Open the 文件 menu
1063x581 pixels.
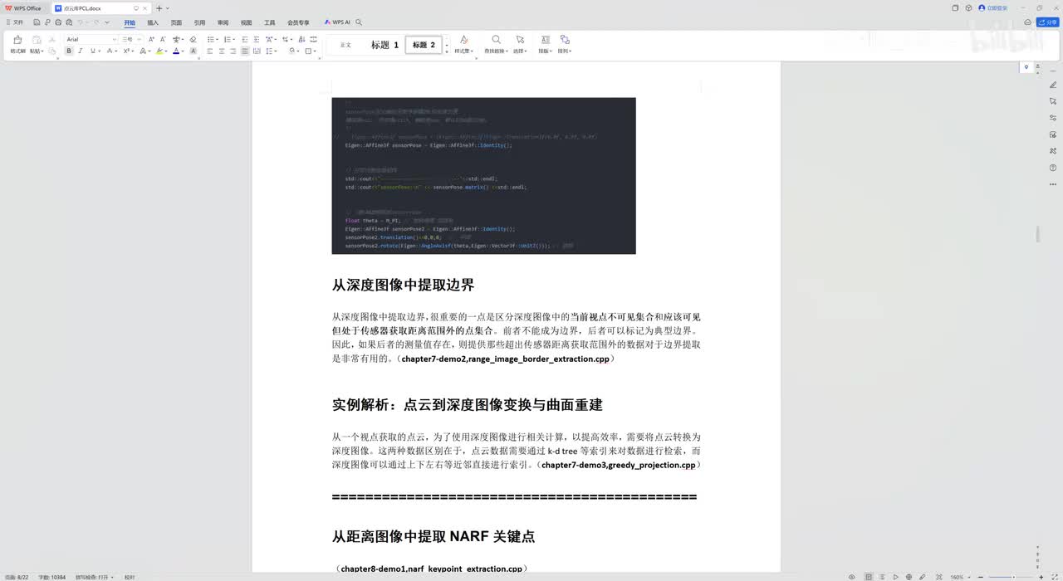pos(15,22)
